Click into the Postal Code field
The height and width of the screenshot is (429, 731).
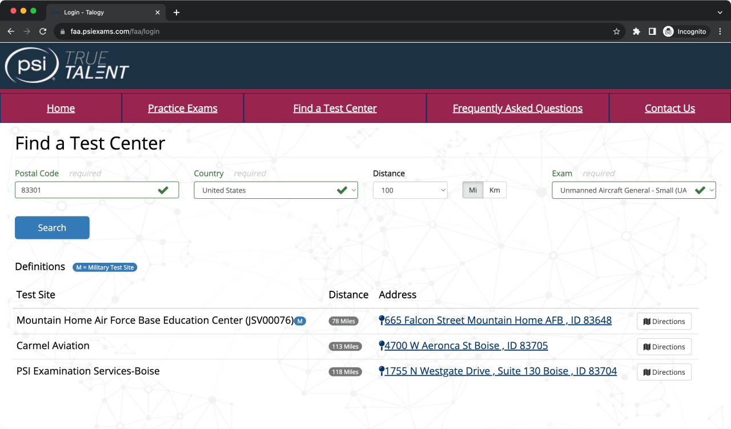(86, 190)
